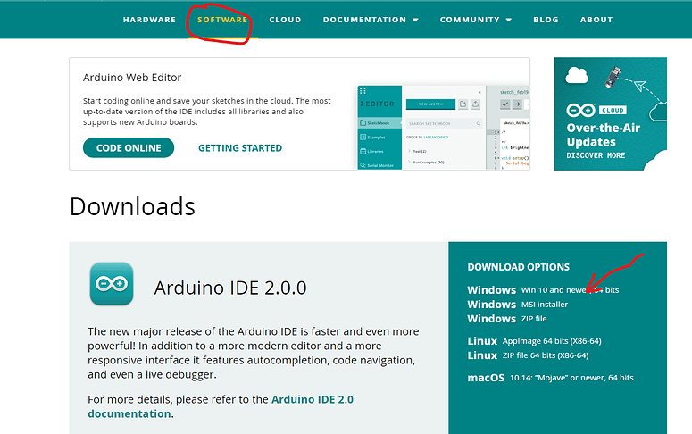The height and width of the screenshot is (434, 692).
Task: Expand the Documentation dropdown menu
Action: click(371, 20)
